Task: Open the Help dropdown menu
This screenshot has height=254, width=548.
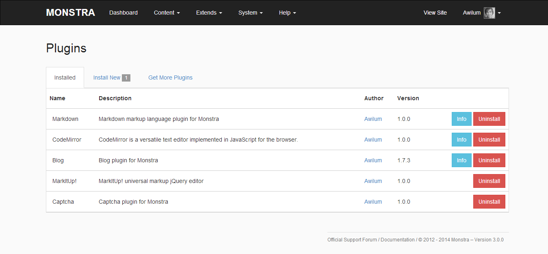Action: click(x=287, y=13)
